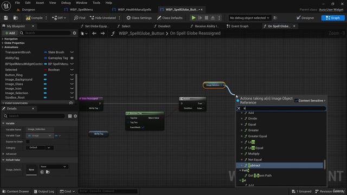Screen dimensions: 347x195
Task: Clear the action menu search text
Action: tap(239, 108)
